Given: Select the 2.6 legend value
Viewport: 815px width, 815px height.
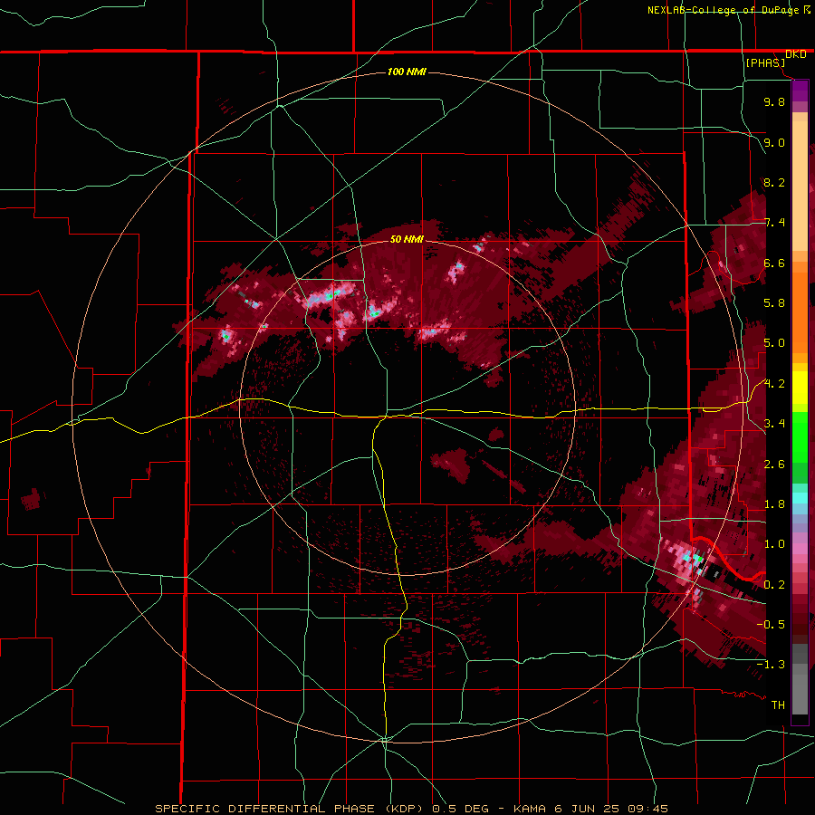Looking at the screenshot, I should point(774,465).
